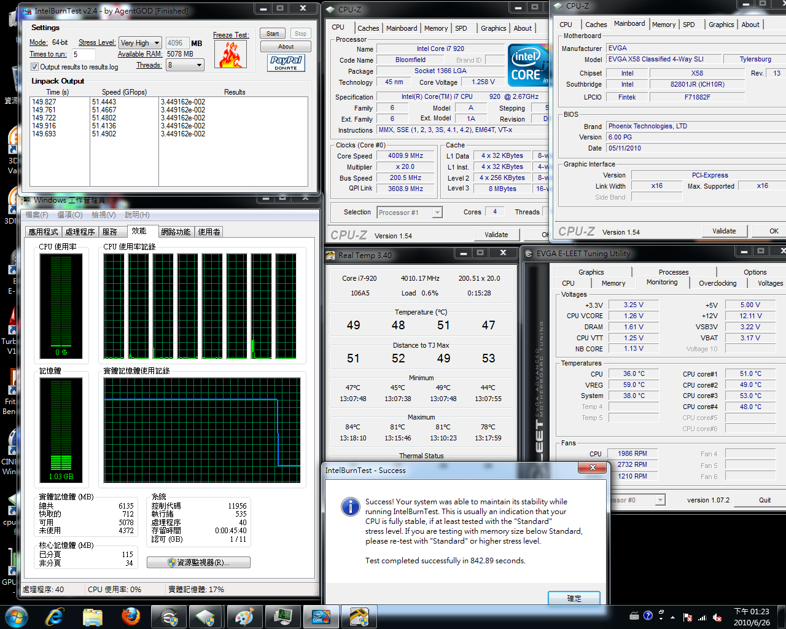786x629 pixels.
Task: Switch to the E-LEET utility taskbar icon
Action: (168, 617)
